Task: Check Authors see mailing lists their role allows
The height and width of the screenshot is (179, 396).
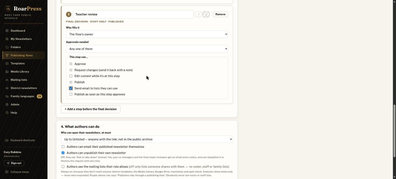Action: [x=63, y=167]
